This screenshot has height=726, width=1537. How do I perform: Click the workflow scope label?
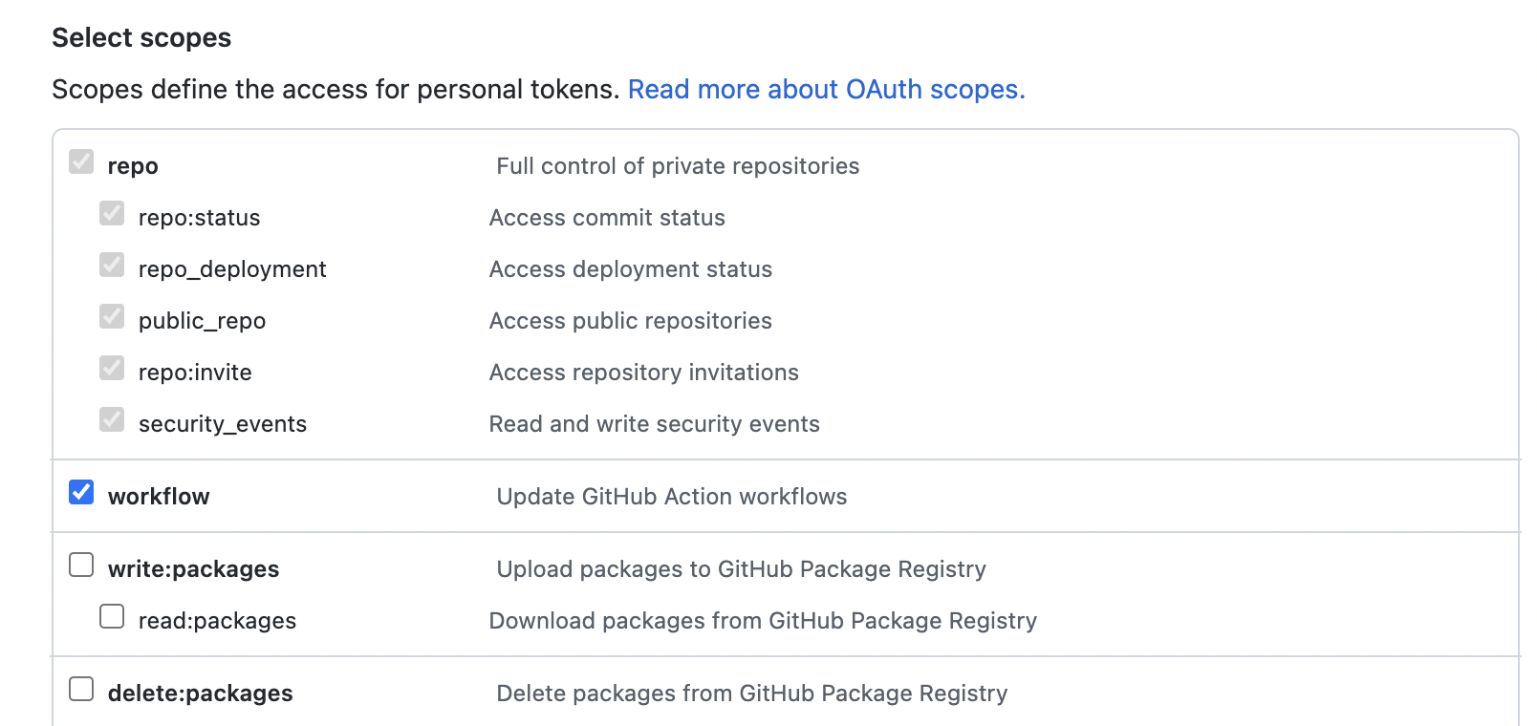tap(159, 496)
